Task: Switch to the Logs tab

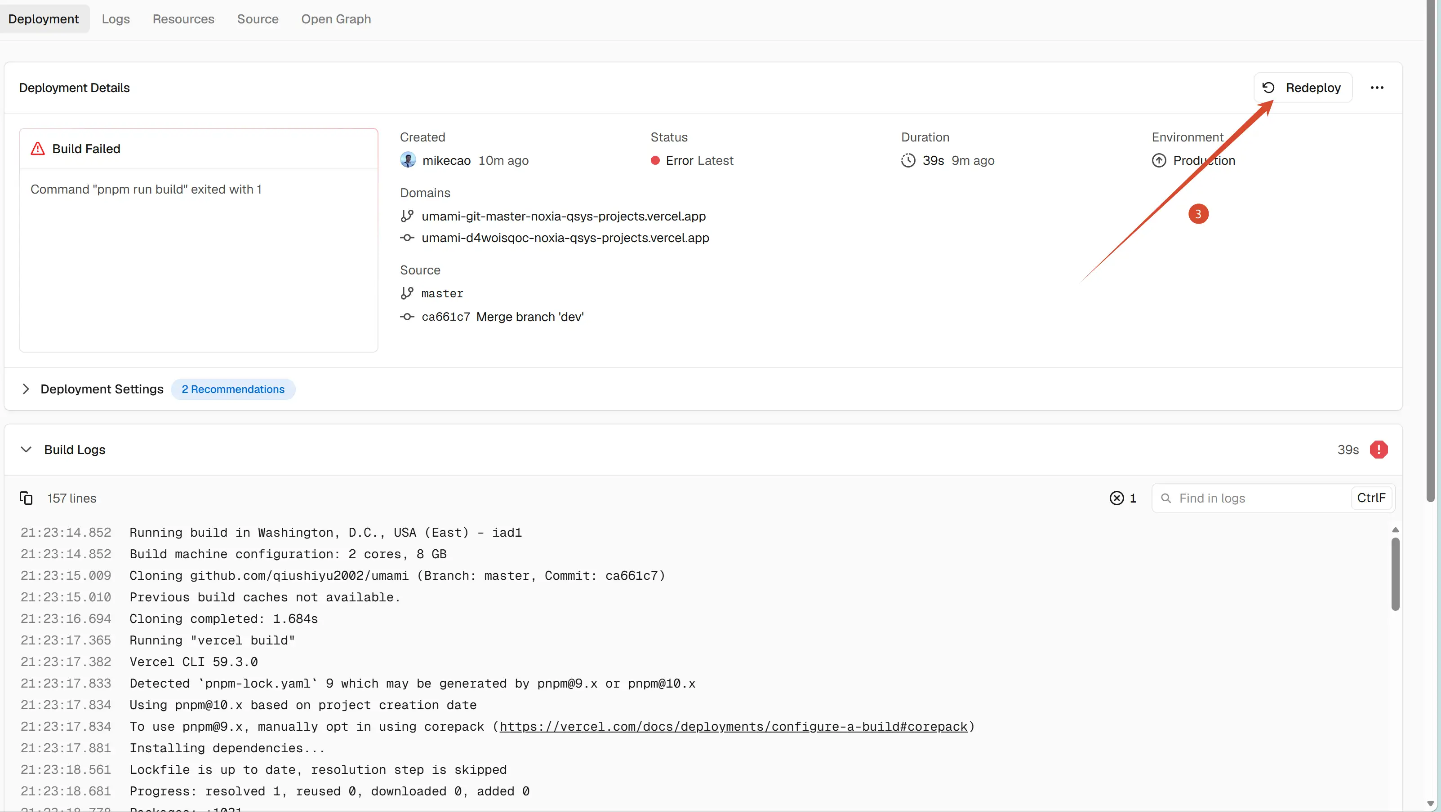Action: [116, 19]
